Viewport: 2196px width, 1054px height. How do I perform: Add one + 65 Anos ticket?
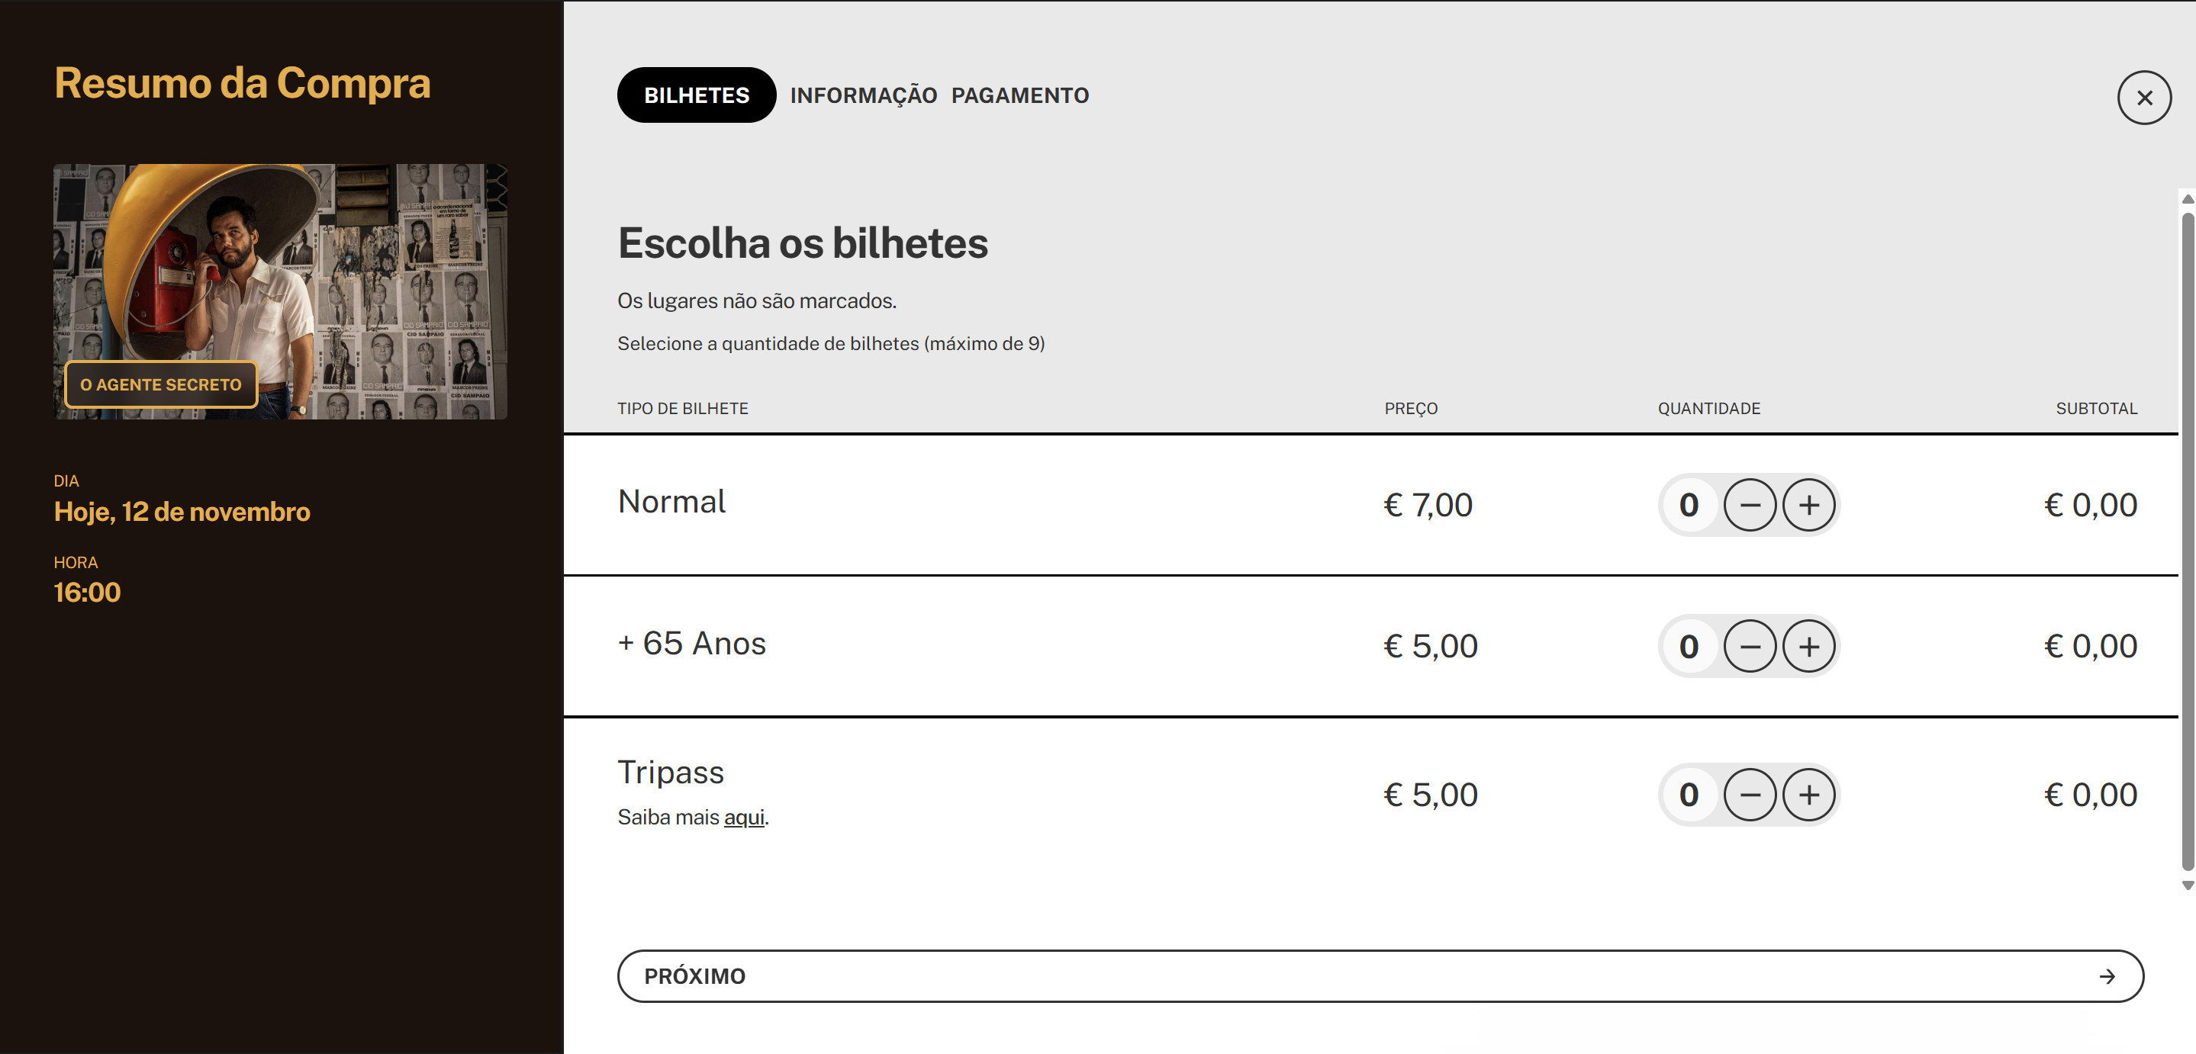click(x=1808, y=647)
